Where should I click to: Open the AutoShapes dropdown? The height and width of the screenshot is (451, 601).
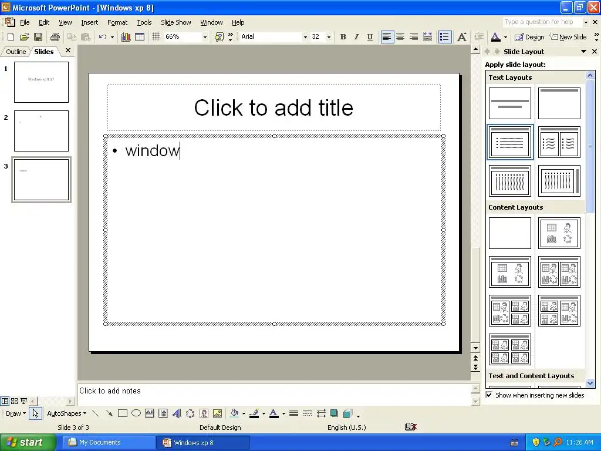click(67, 413)
